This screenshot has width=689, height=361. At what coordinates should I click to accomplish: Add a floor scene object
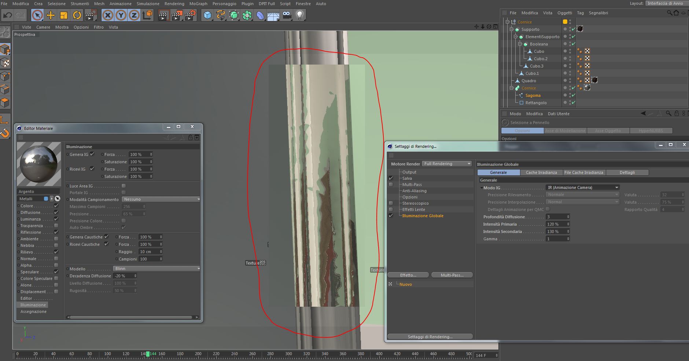tap(274, 15)
